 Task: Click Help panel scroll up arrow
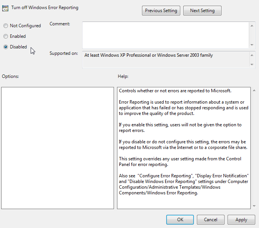(254, 90)
